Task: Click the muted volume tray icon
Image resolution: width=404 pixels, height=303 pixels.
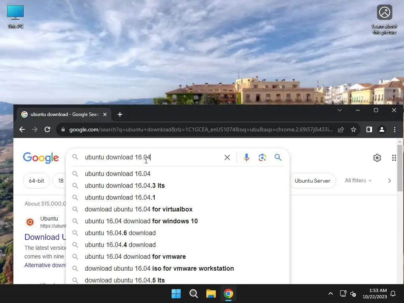Action: click(353, 294)
